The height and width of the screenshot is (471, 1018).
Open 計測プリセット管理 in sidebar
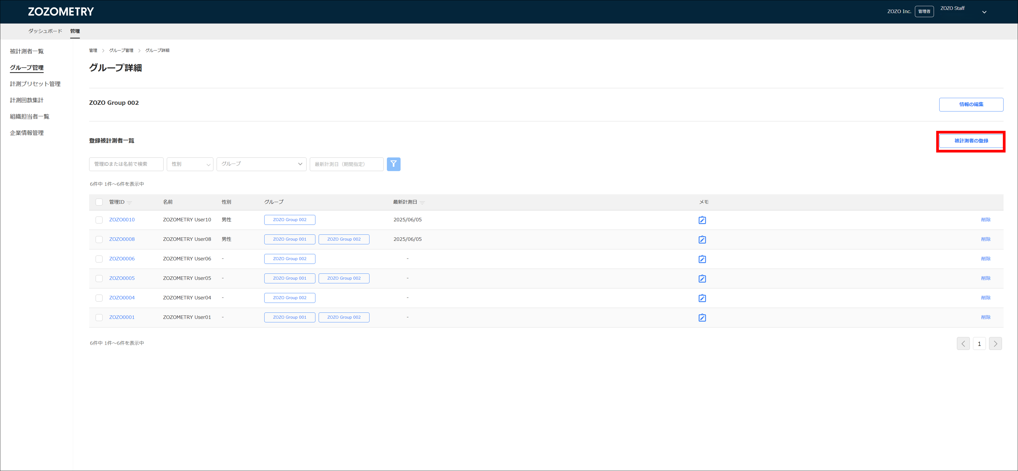tap(35, 84)
